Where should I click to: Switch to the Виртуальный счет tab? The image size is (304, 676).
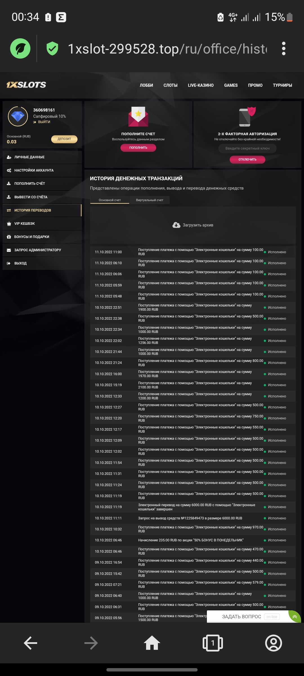tap(149, 200)
